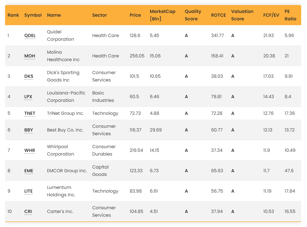Select TriNet Group Inc. name cell
Viewport: 307px width, 227px height.
[x=65, y=113]
